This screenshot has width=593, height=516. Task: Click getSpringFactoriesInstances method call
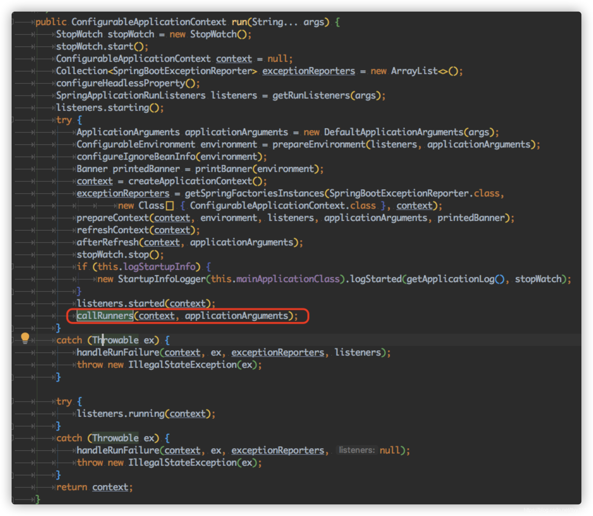pyautogui.click(x=255, y=193)
